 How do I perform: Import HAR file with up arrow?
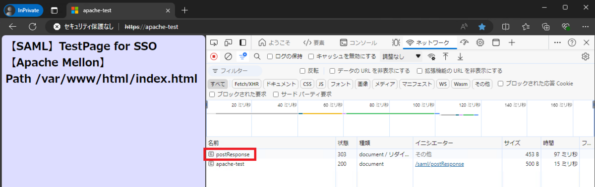(446, 56)
